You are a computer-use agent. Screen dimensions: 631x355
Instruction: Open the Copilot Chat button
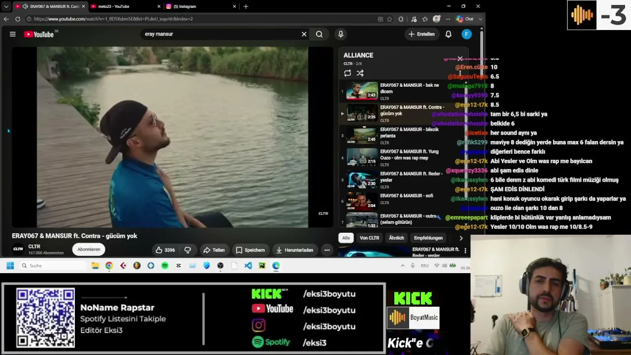click(x=465, y=19)
